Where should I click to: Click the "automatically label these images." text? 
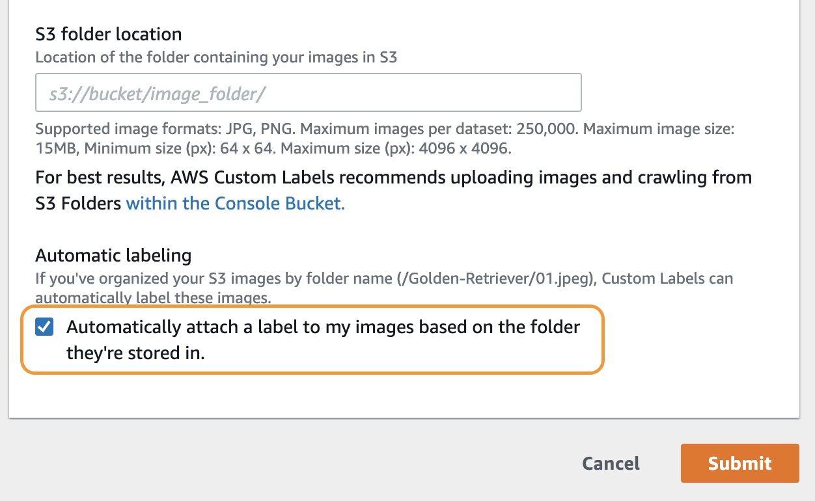152,299
